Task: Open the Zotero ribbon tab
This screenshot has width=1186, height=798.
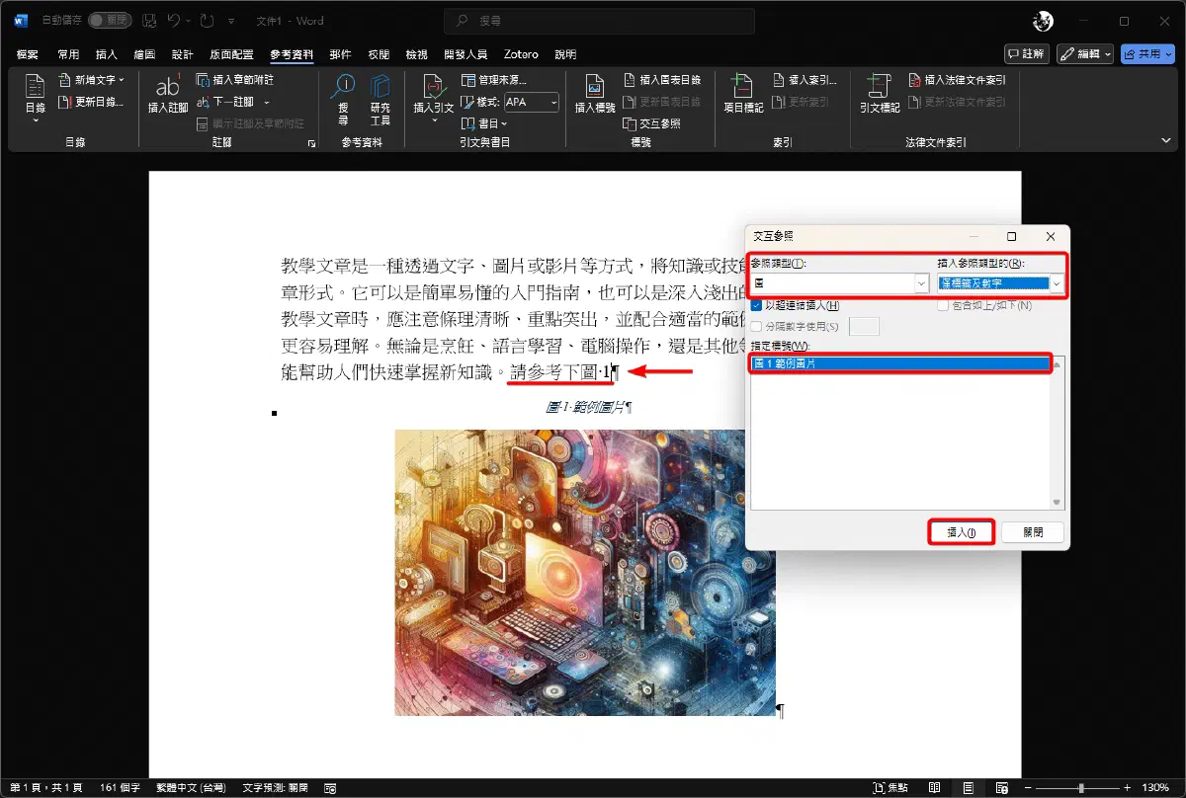Action: [x=521, y=54]
